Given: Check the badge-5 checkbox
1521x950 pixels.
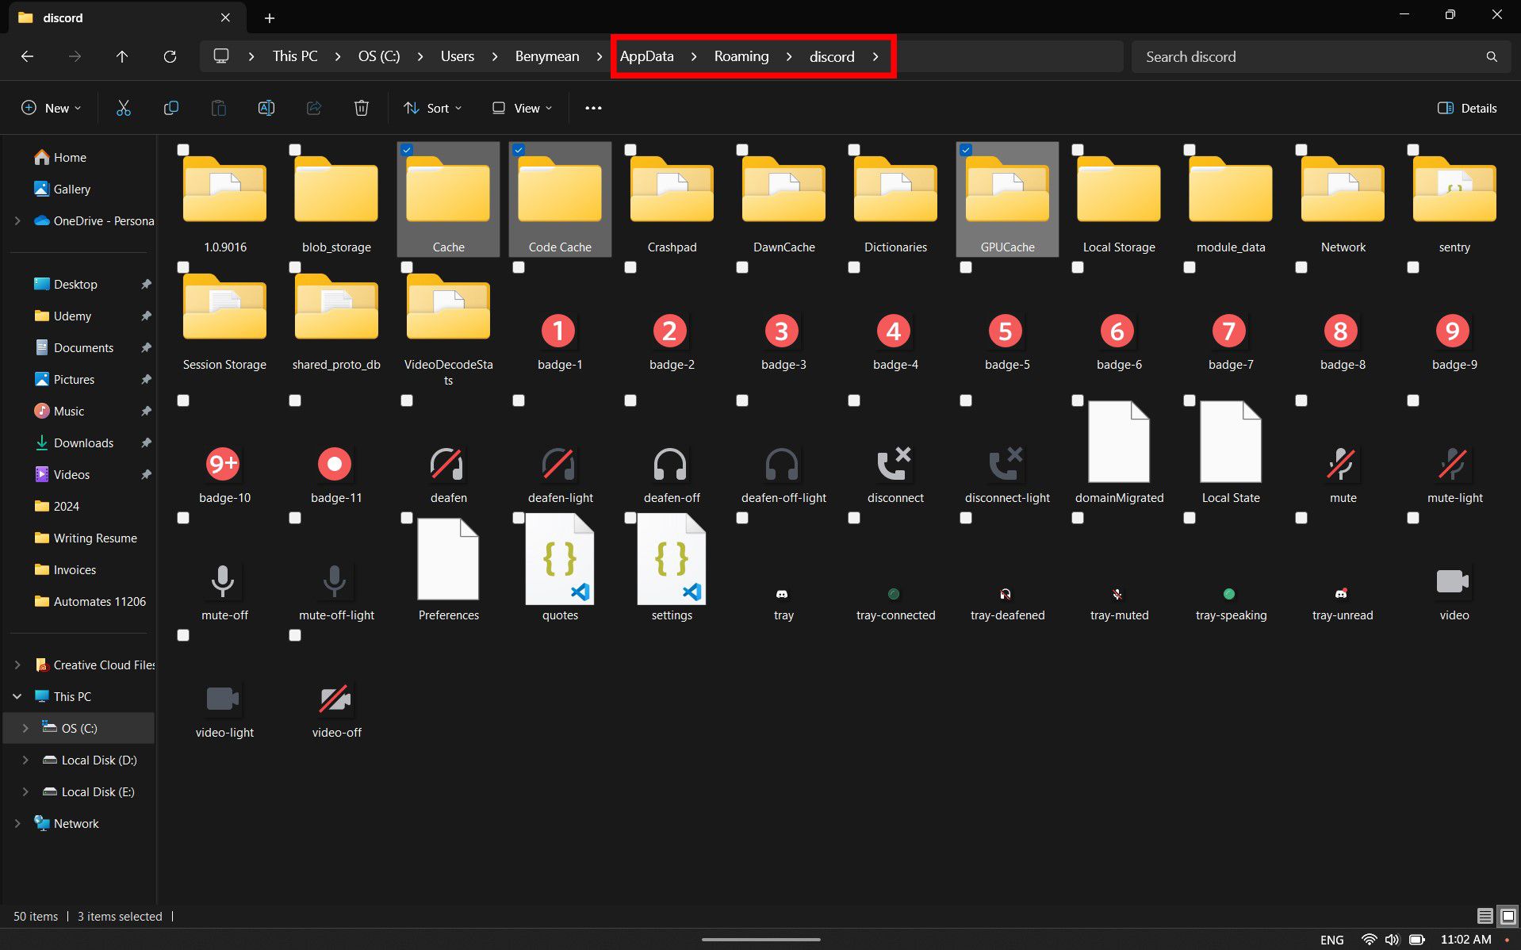Looking at the screenshot, I should (965, 267).
